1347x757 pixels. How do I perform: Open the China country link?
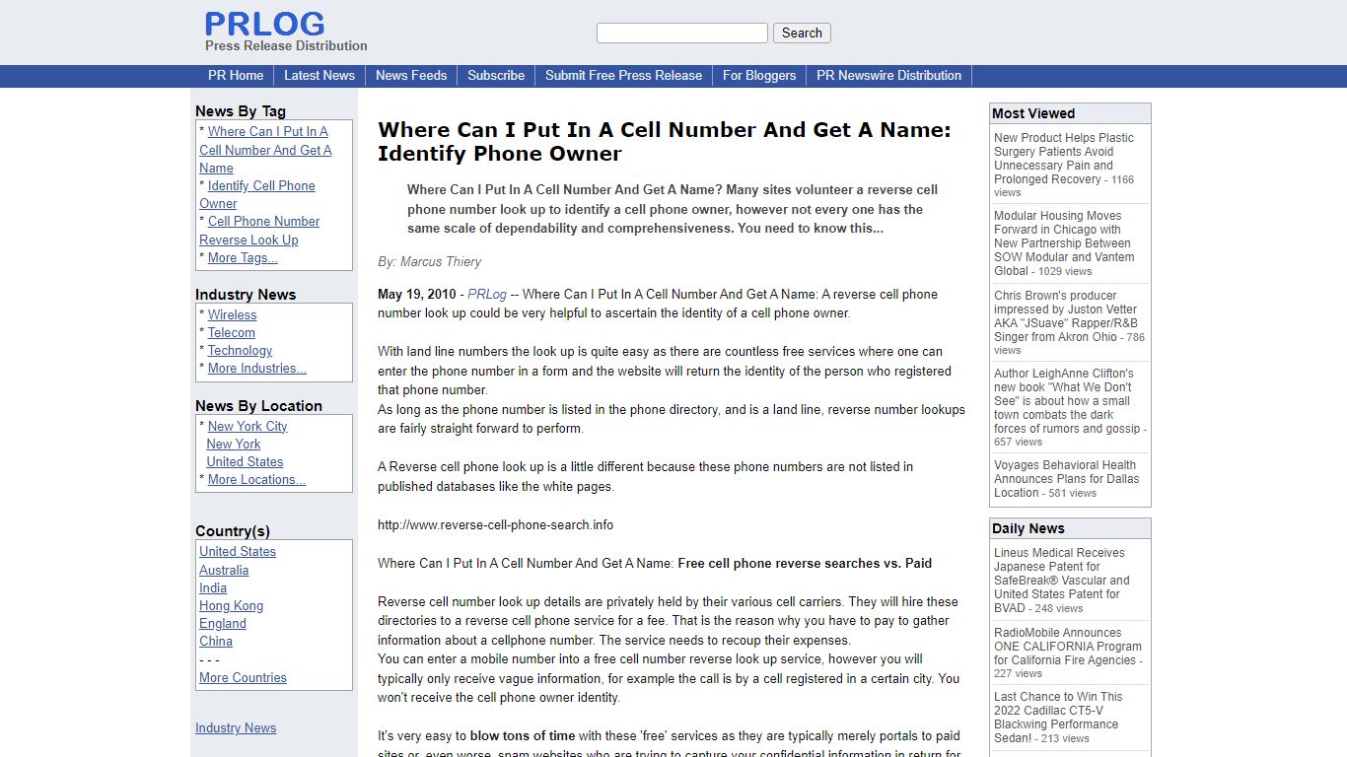point(216,641)
